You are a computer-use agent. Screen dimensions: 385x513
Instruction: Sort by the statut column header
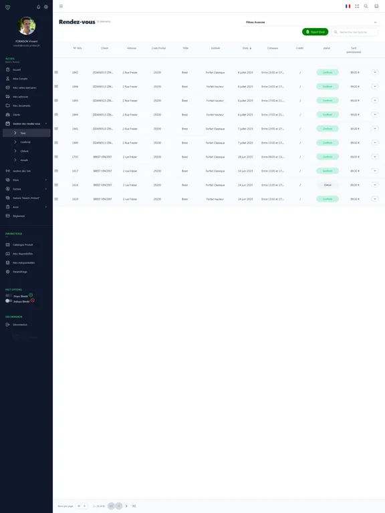pyautogui.click(x=327, y=48)
